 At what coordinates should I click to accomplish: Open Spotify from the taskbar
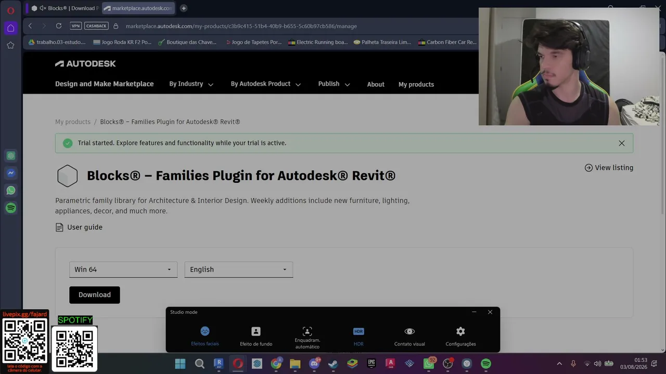(x=486, y=364)
